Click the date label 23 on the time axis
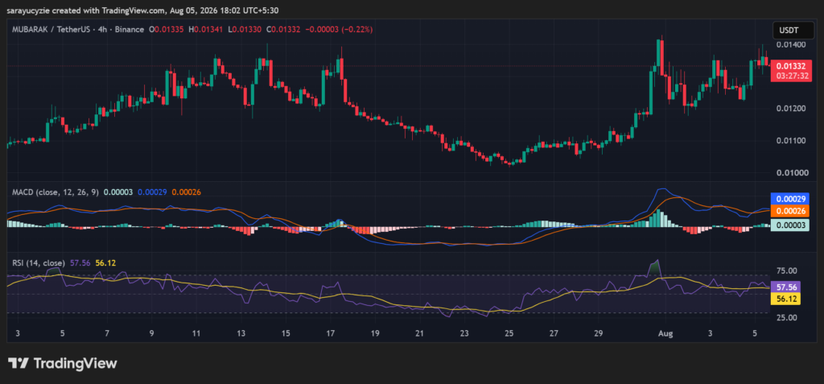824x384 pixels. (x=464, y=333)
